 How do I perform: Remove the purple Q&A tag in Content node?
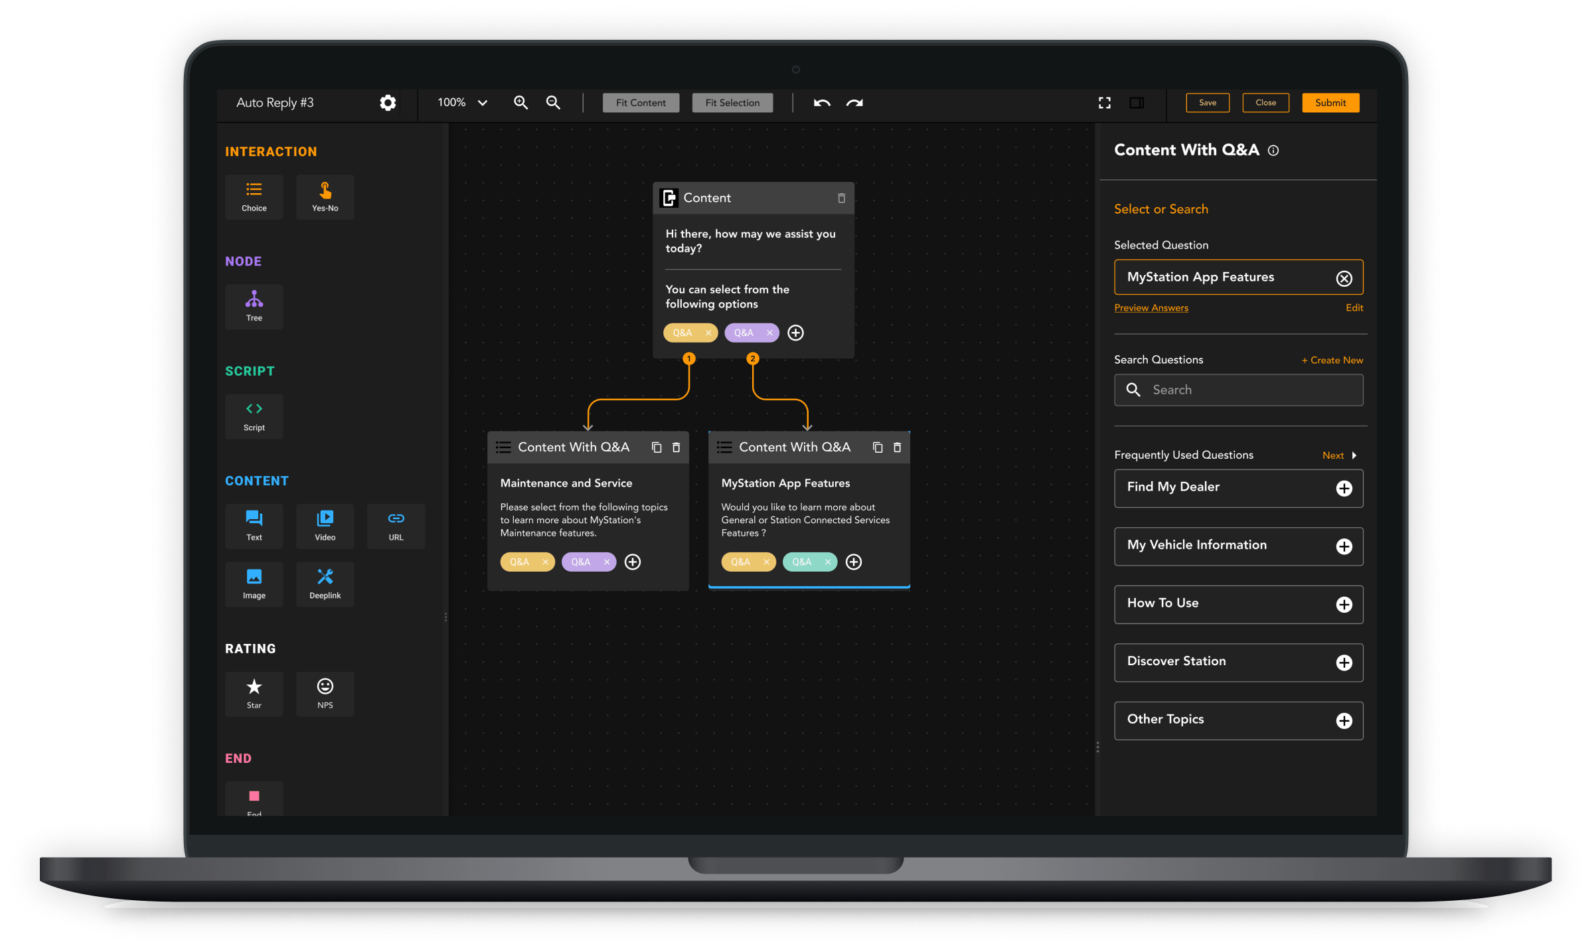tap(769, 333)
